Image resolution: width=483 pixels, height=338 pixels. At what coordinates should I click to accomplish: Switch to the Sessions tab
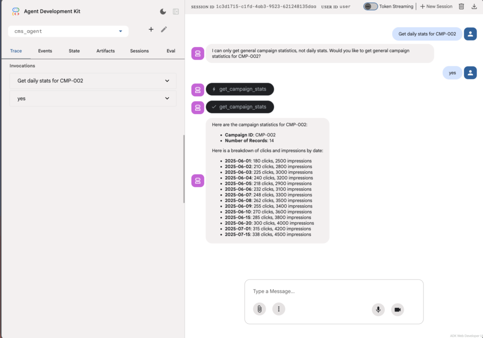tap(139, 51)
